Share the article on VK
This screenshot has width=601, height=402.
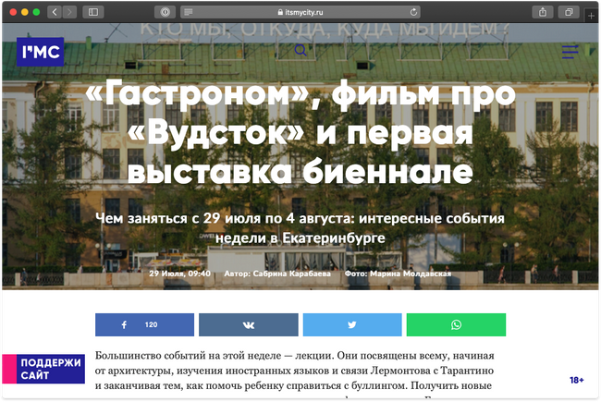click(x=248, y=325)
